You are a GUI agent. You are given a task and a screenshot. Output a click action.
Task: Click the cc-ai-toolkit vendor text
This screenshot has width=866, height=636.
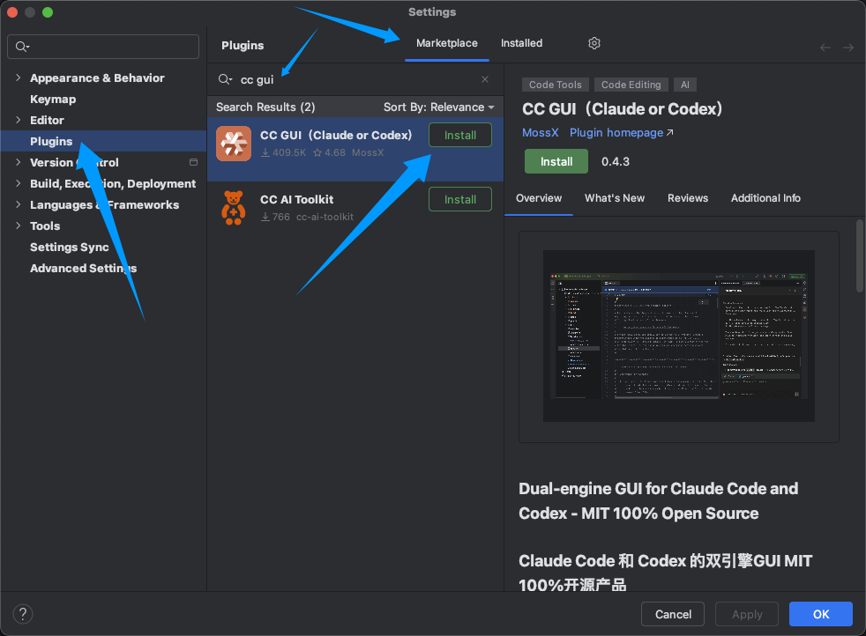pyautogui.click(x=325, y=218)
